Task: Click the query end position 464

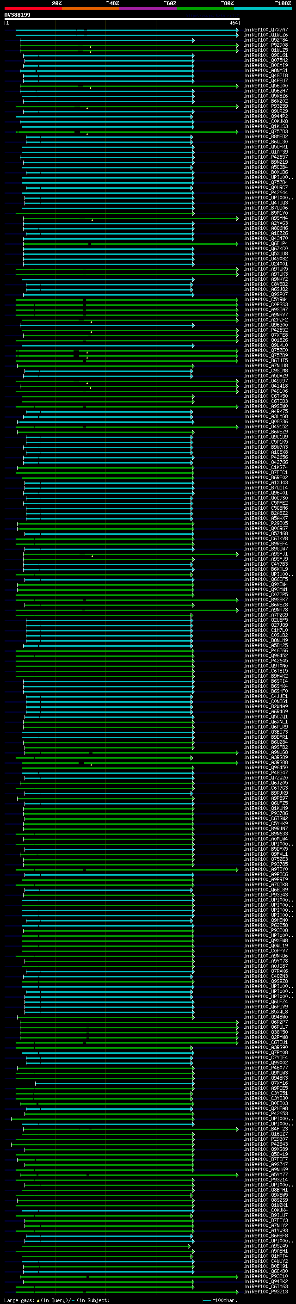Action: (233, 23)
